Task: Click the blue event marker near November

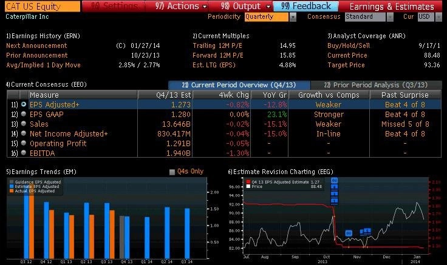Action: coord(349,233)
